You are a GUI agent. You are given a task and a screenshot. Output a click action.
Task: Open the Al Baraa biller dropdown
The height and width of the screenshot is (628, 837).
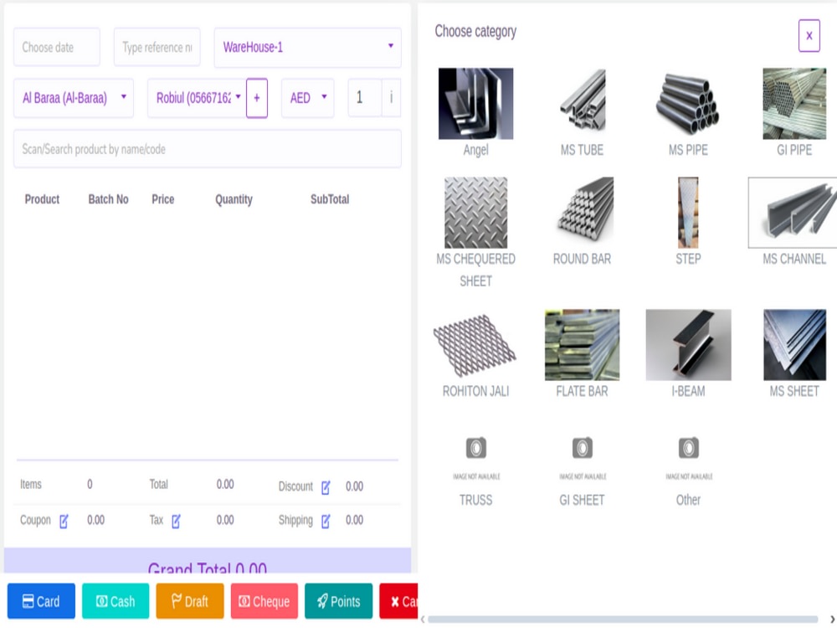point(74,98)
